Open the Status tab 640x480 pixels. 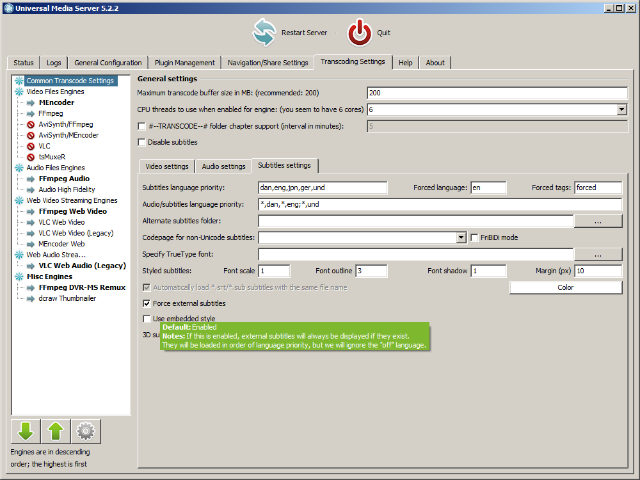click(x=23, y=63)
